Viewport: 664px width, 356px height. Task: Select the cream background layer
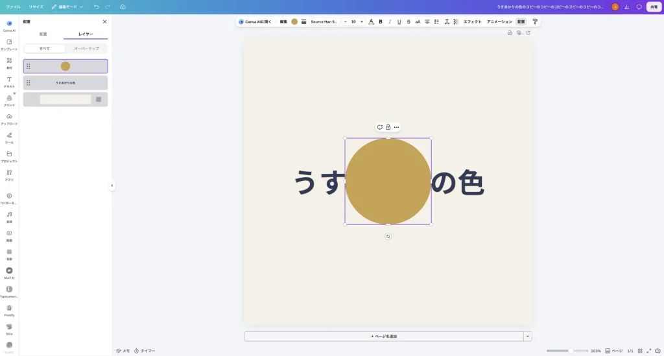point(65,99)
